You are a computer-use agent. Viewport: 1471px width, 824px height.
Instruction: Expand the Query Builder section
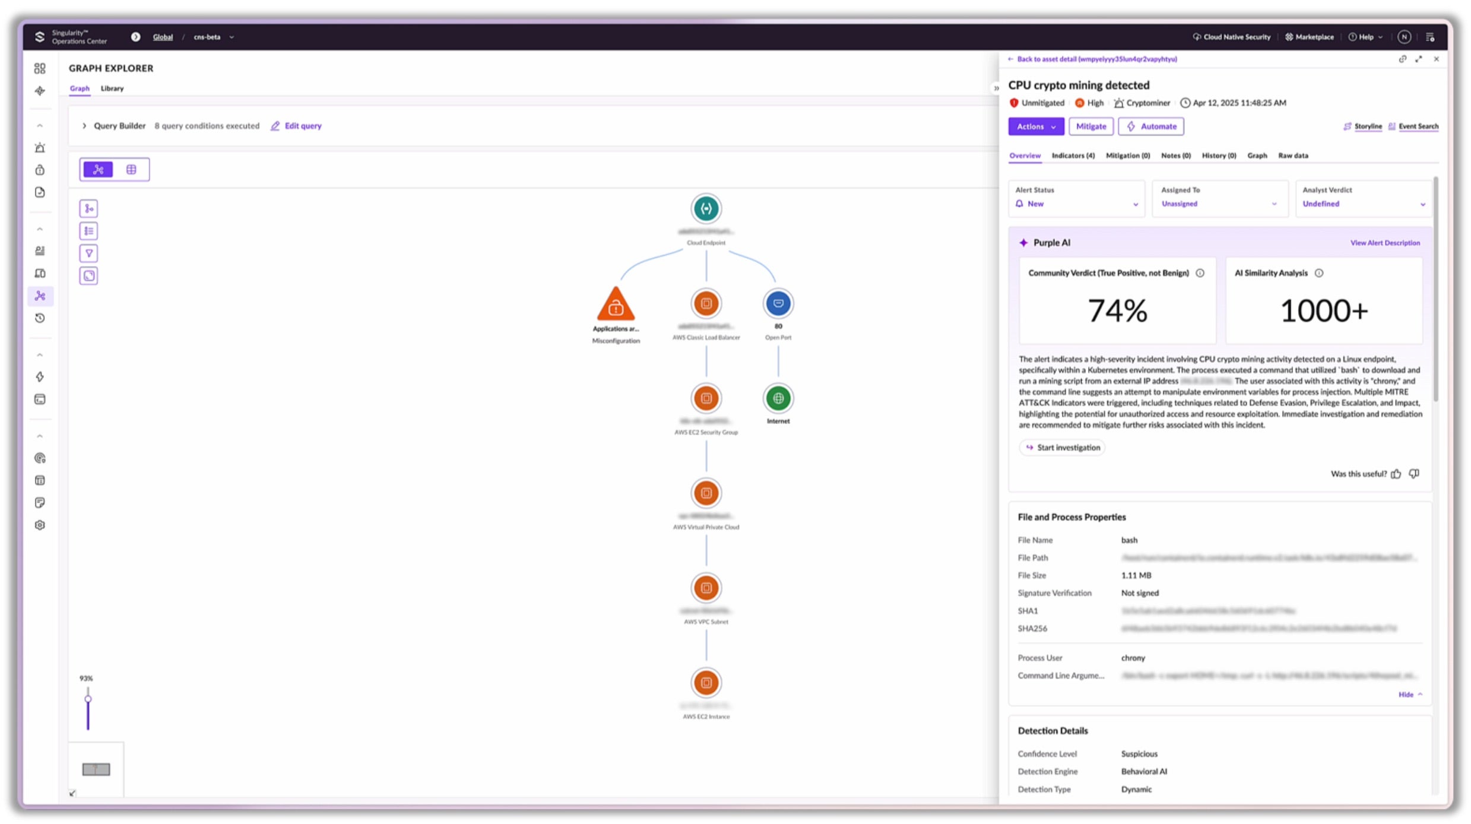pyautogui.click(x=84, y=126)
